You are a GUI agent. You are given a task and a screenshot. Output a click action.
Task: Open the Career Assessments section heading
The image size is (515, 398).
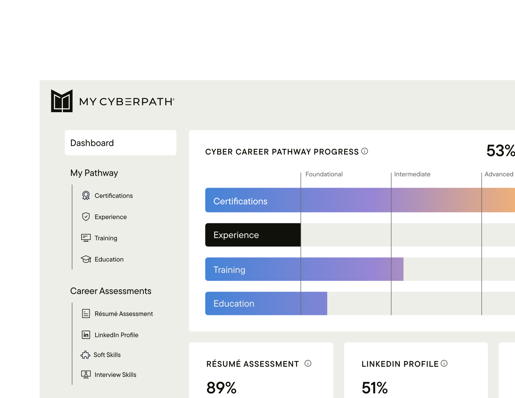110,291
